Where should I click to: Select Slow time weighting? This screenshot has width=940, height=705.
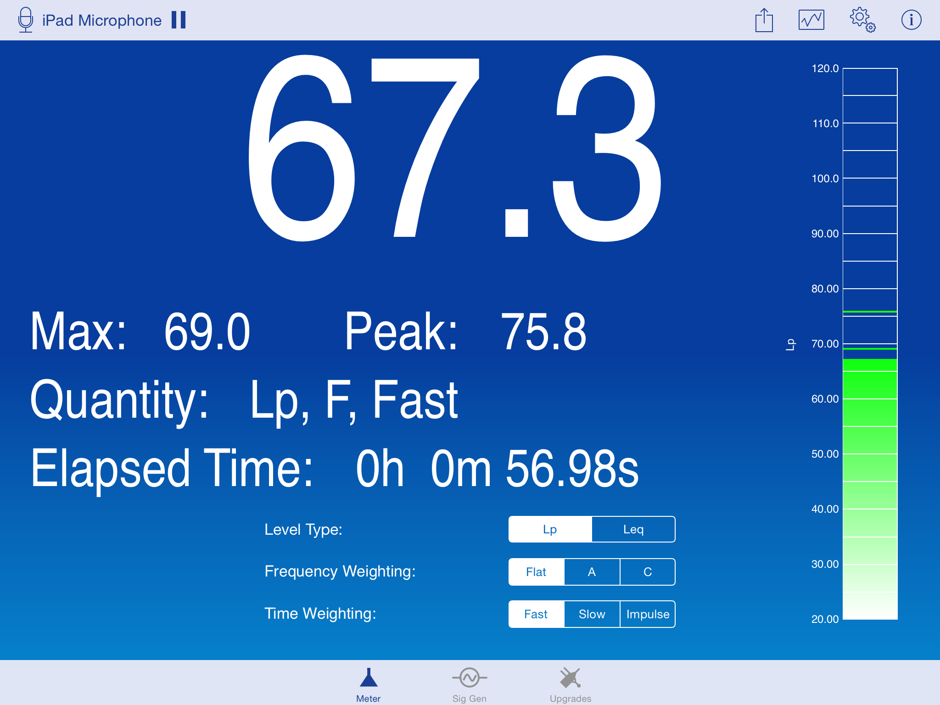click(592, 614)
